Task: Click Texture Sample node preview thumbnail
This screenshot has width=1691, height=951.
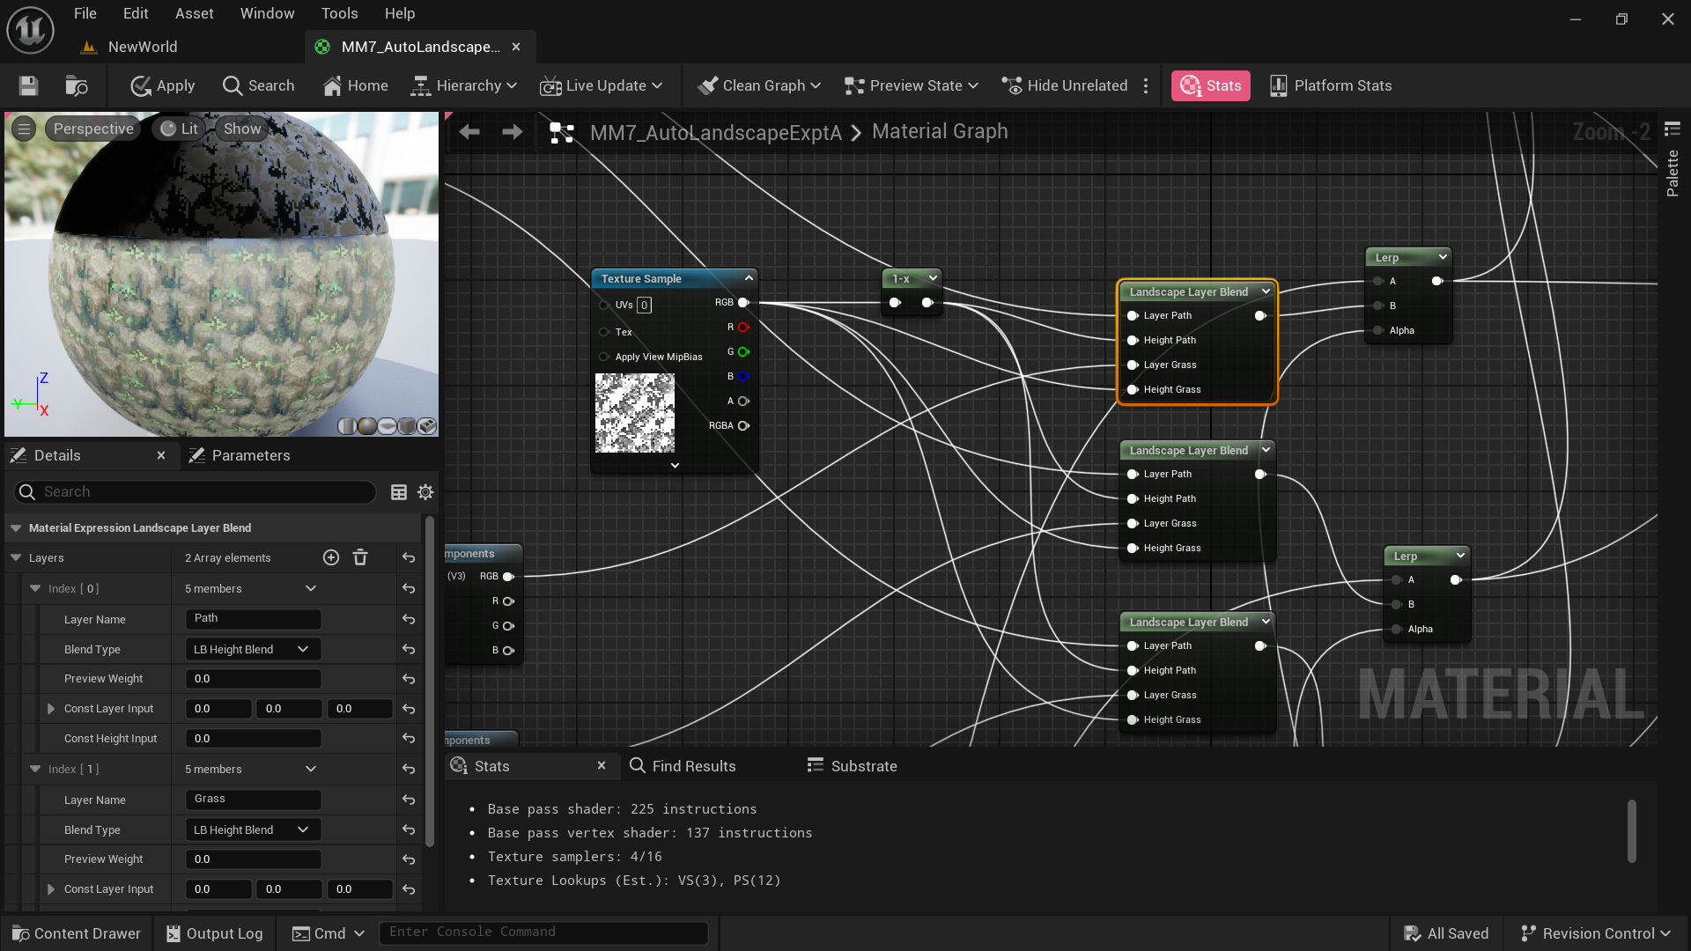Action: (x=634, y=413)
